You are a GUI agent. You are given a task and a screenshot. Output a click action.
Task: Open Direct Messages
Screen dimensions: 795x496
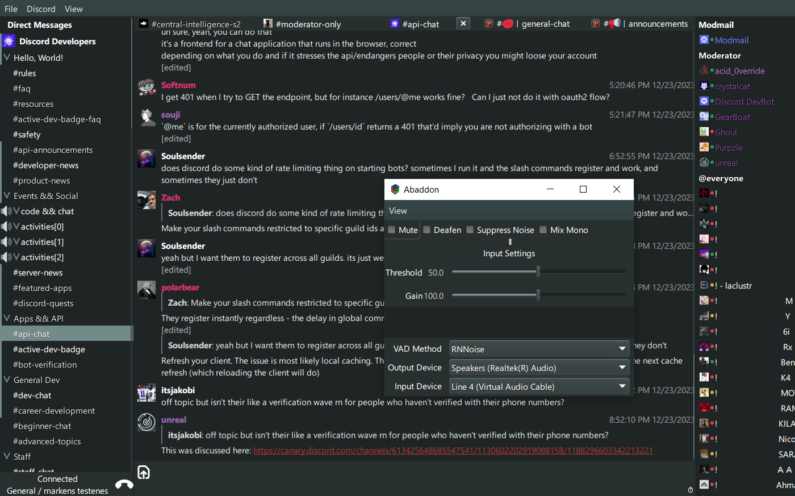point(40,25)
